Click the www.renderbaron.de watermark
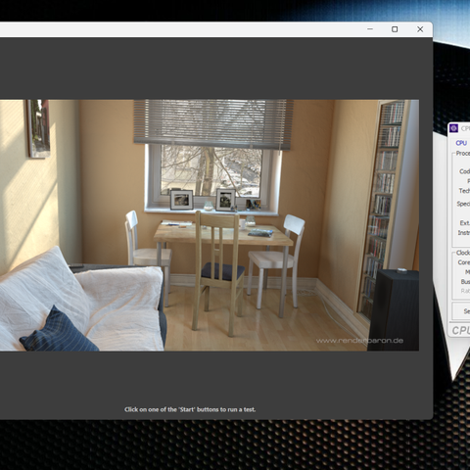 click(359, 341)
